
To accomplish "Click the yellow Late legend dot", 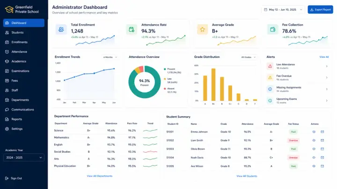I will 165,79.
